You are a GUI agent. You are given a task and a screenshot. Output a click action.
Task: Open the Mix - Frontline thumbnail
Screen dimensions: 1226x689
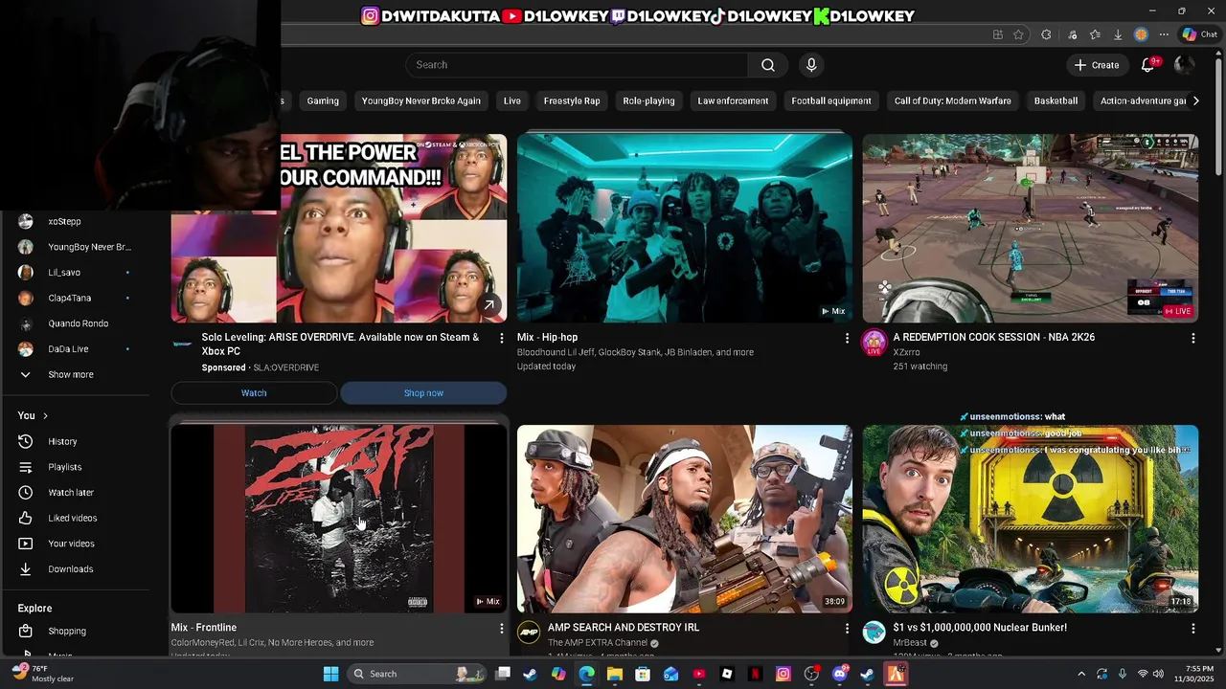click(339, 519)
